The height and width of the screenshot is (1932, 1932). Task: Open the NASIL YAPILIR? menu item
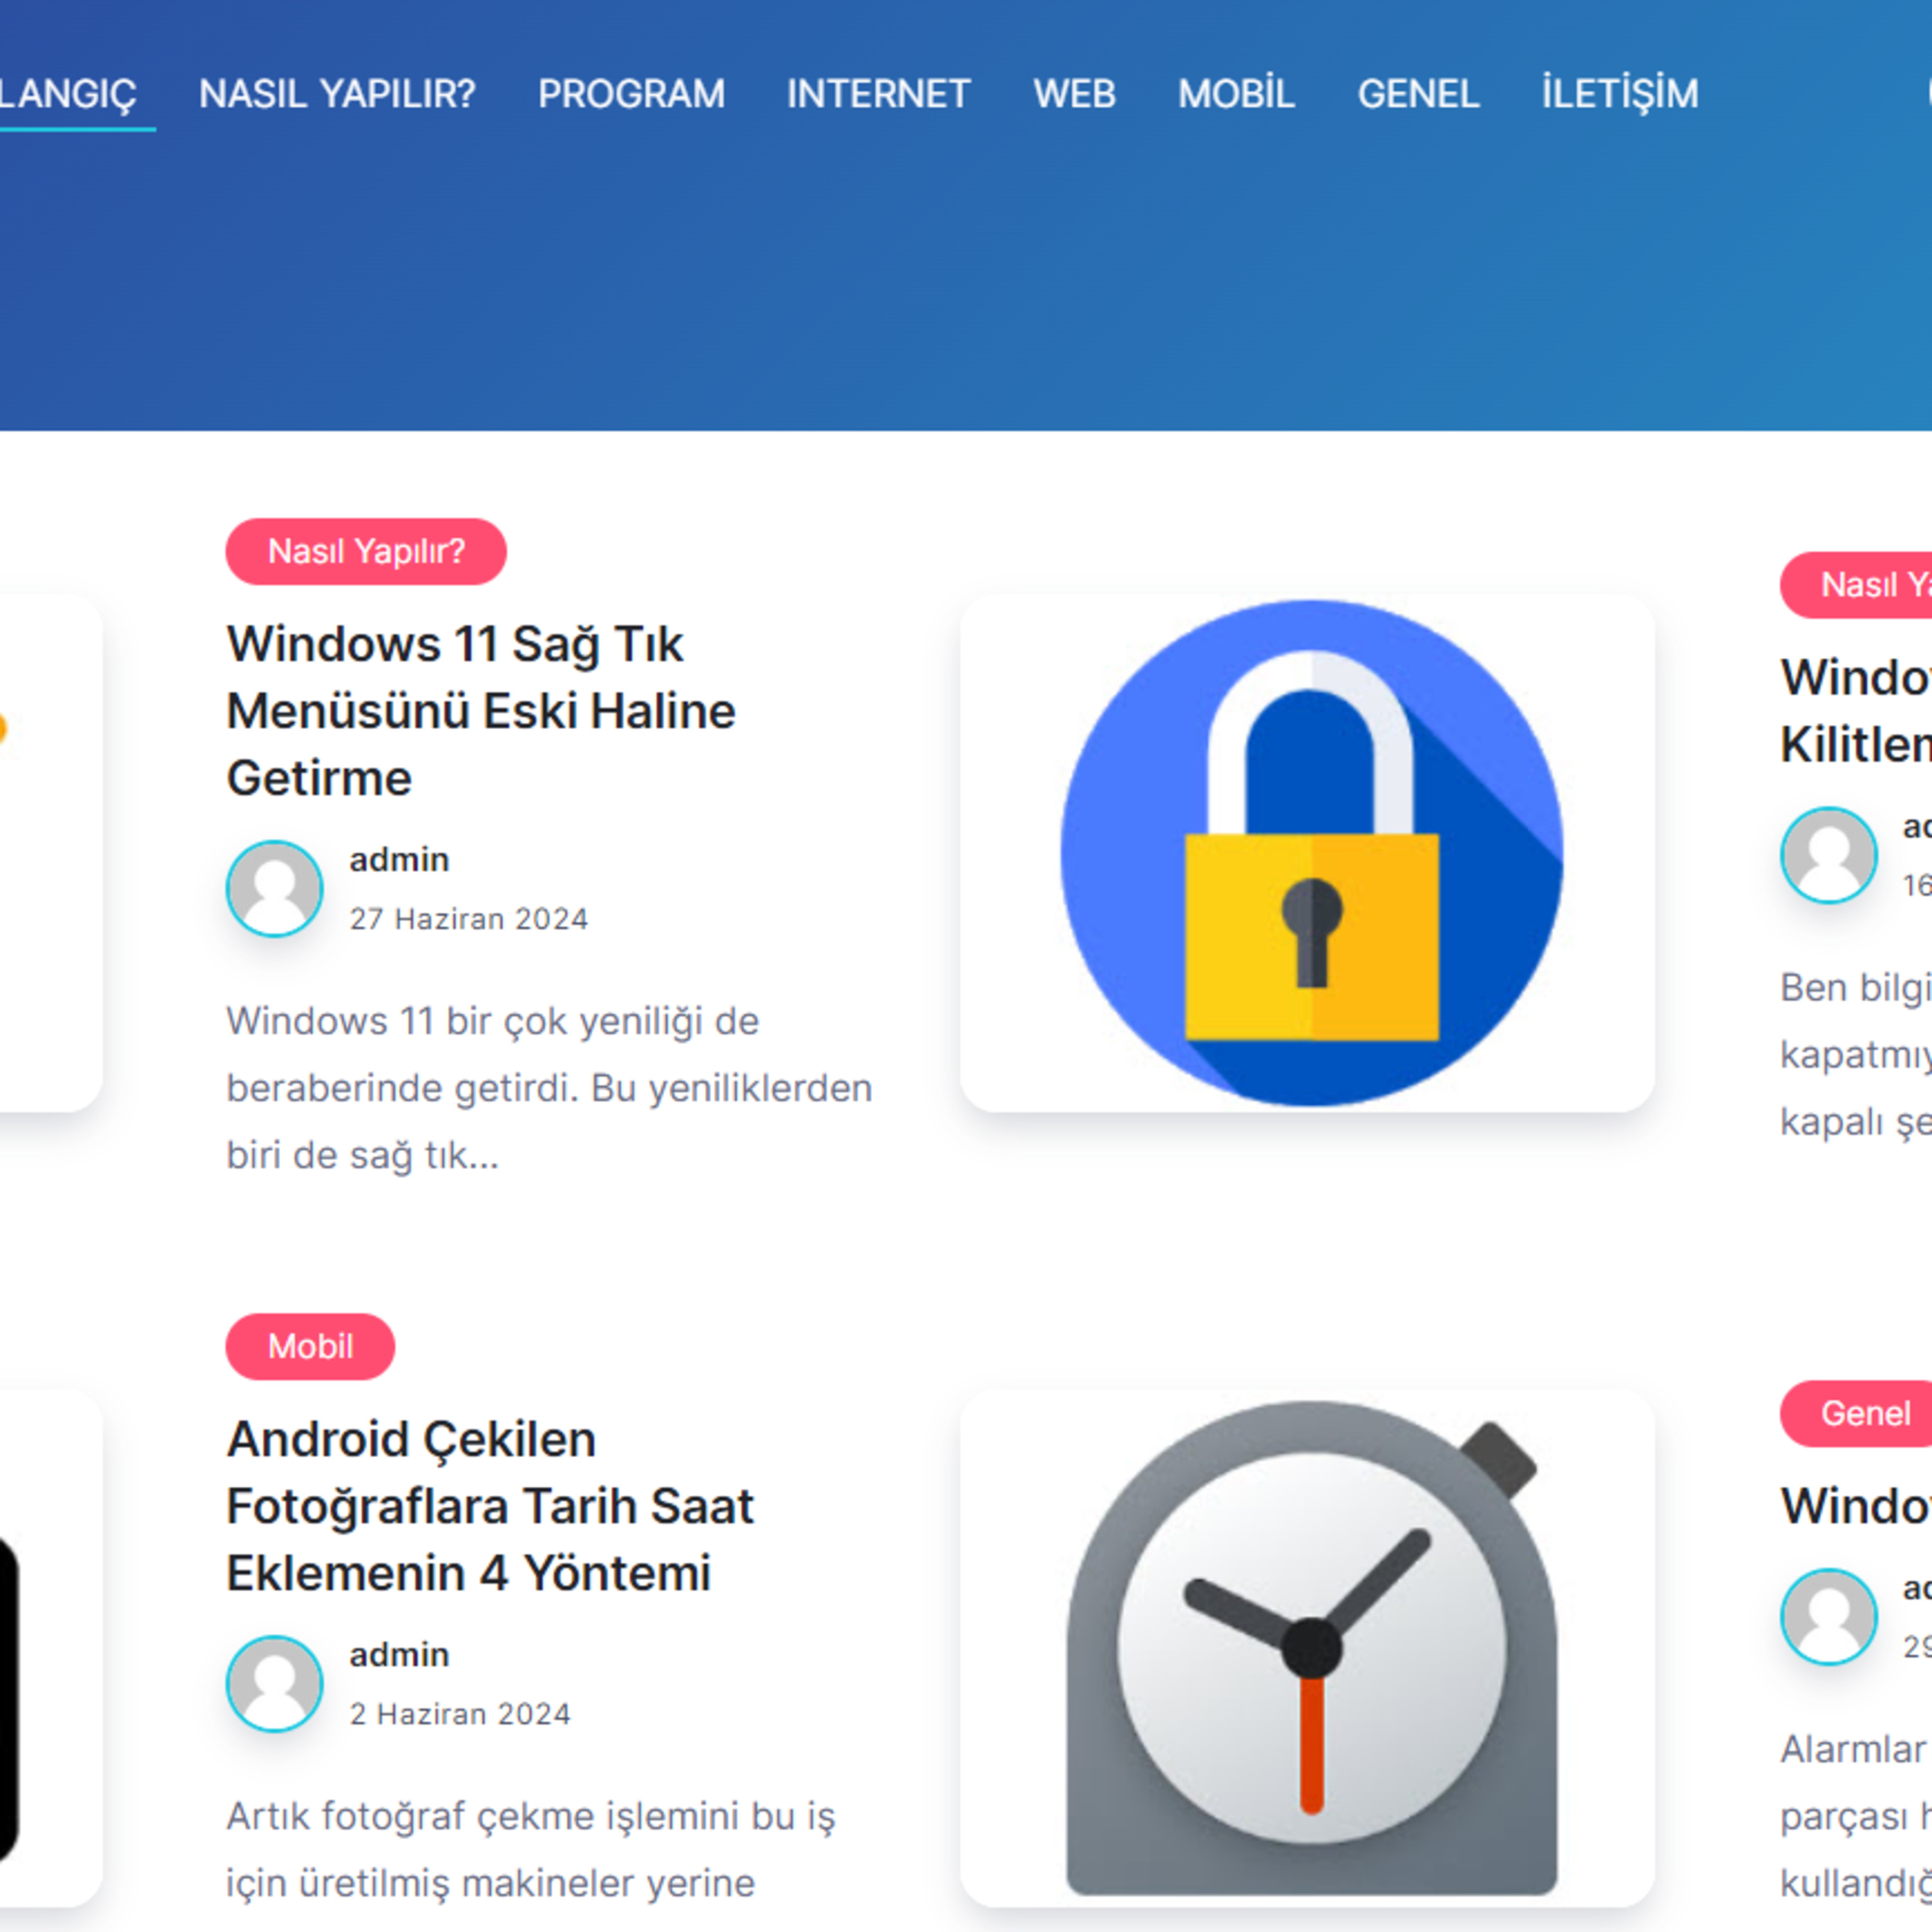point(337,94)
